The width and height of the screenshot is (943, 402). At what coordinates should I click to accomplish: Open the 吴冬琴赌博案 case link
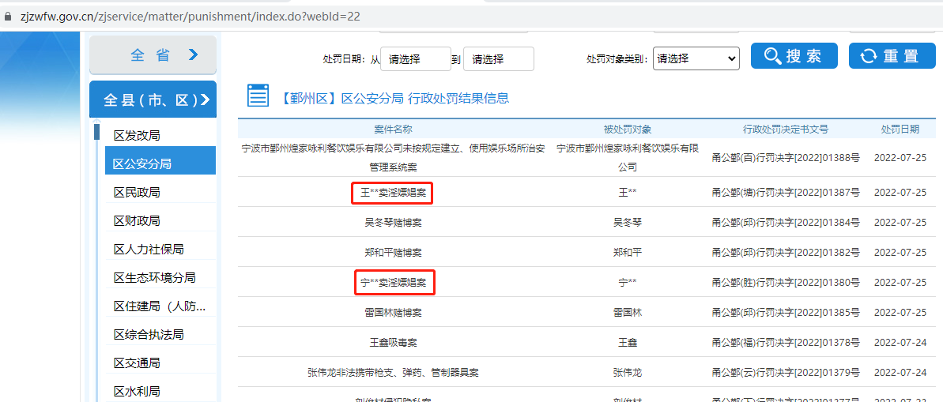[x=393, y=223]
